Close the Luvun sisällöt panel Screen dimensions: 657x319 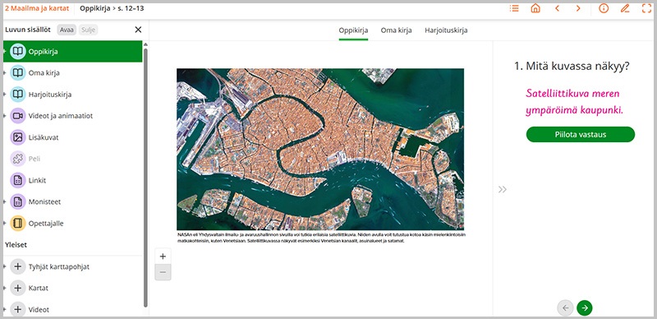tap(138, 30)
